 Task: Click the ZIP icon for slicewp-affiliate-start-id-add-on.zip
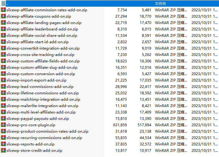click(x=3, y=42)
